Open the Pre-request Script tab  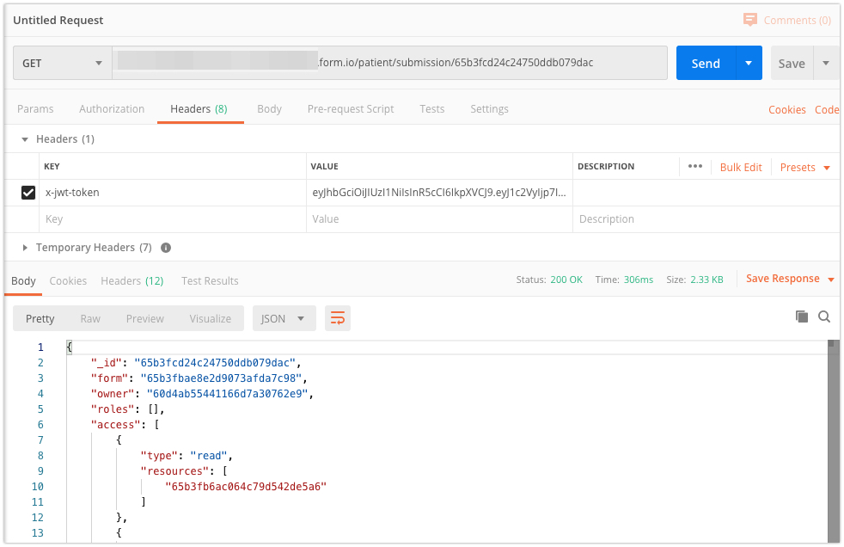351,109
